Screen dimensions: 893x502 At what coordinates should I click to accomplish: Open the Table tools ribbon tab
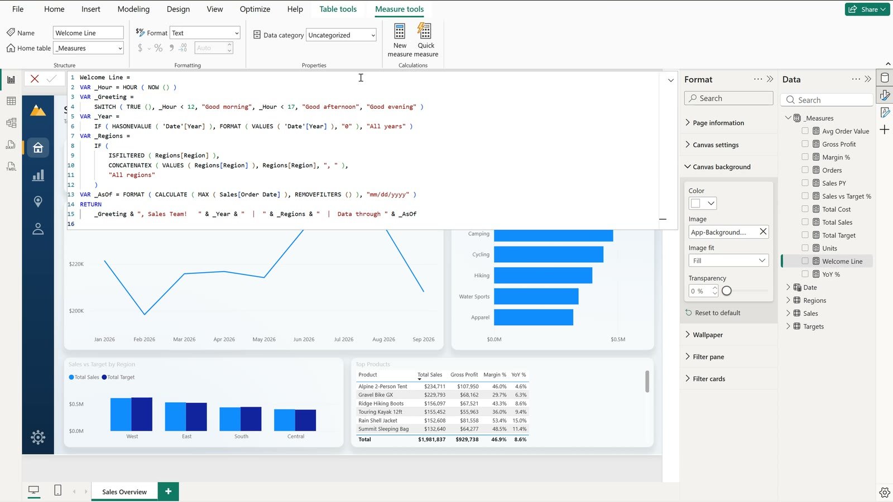[x=338, y=9]
